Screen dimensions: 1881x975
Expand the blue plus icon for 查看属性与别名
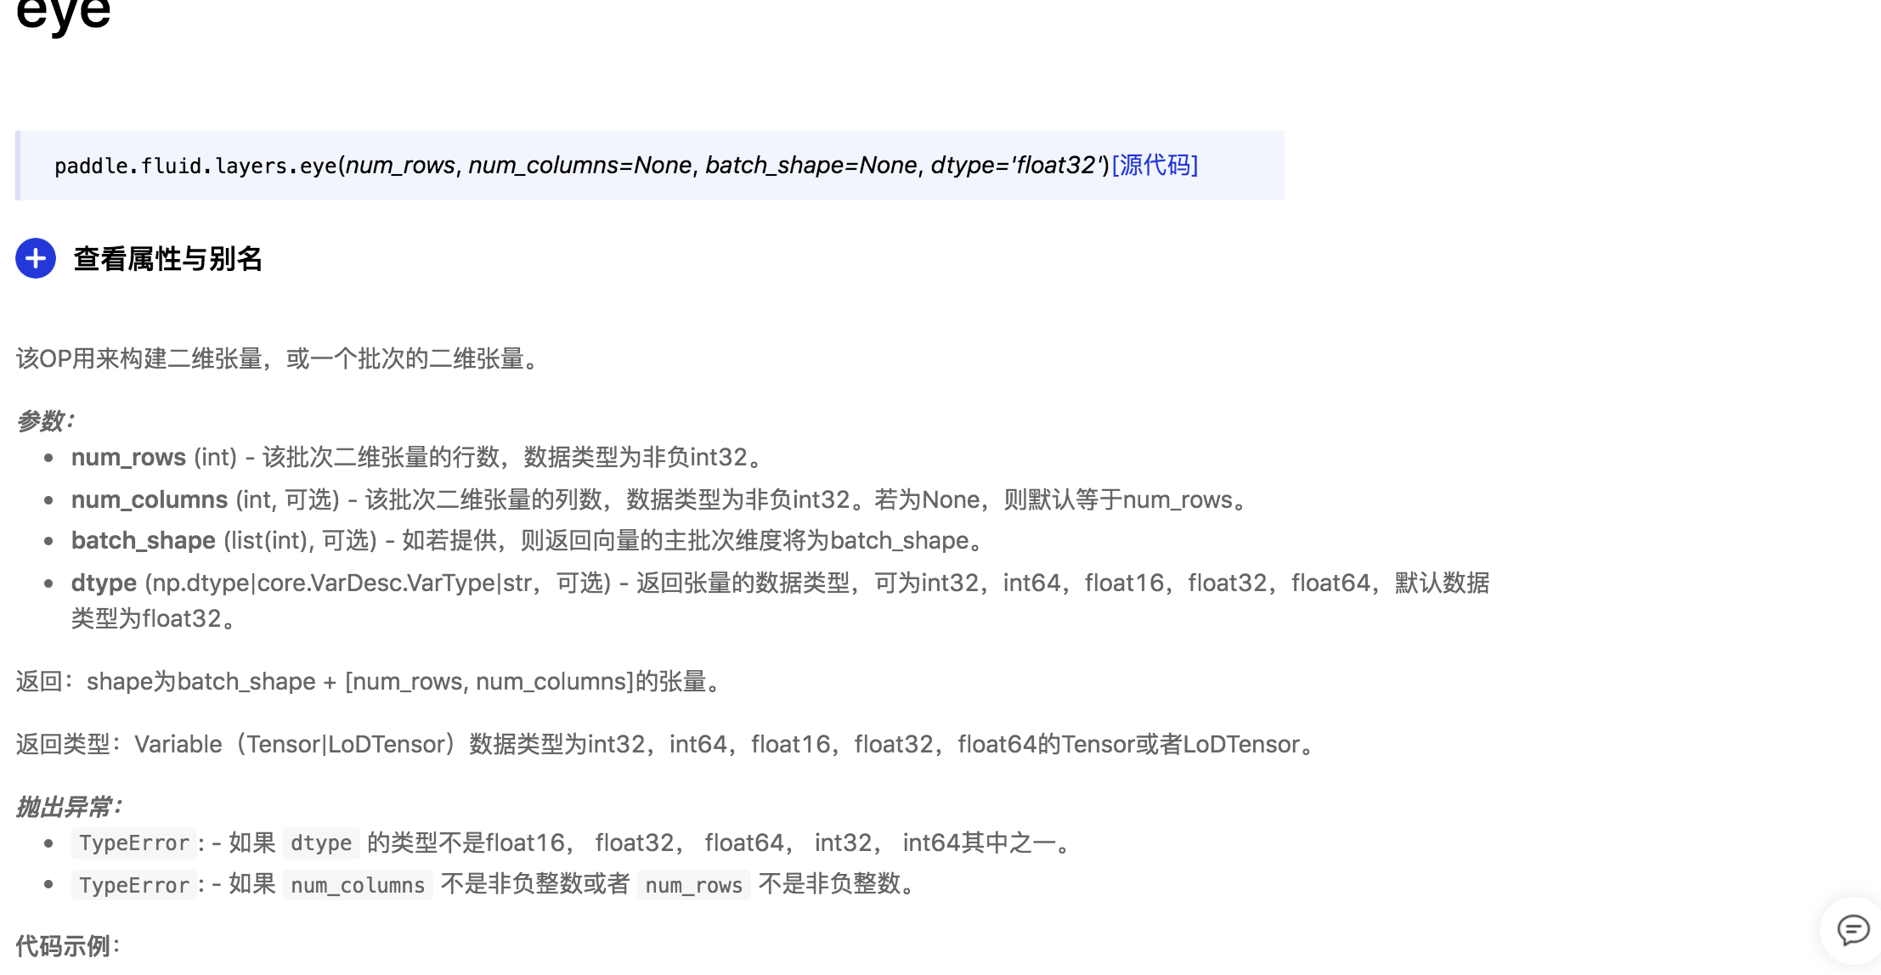[x=36, y=258]
